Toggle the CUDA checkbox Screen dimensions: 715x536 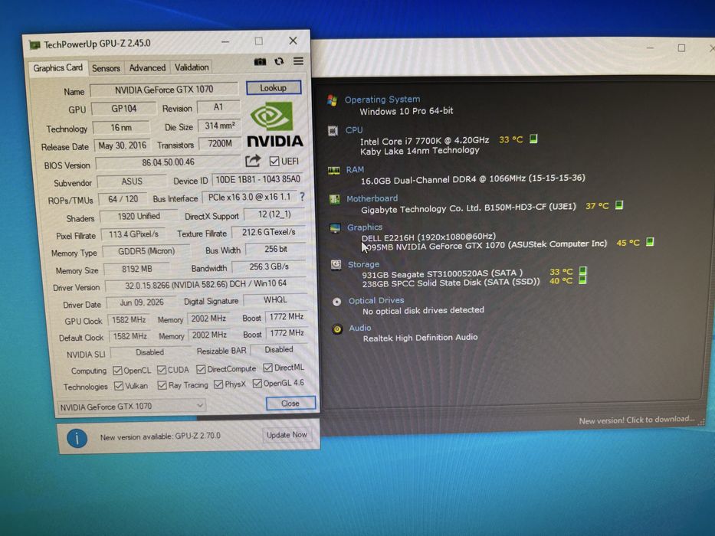point(162,370)
